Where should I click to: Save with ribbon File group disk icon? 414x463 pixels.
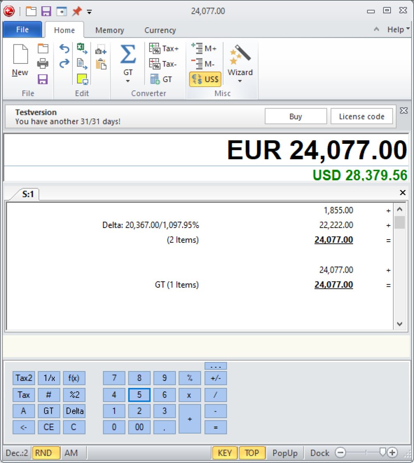tap(43, 79)
